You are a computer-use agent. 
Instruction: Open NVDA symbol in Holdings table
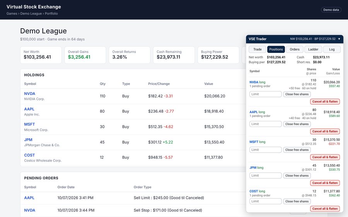(29, 93)
